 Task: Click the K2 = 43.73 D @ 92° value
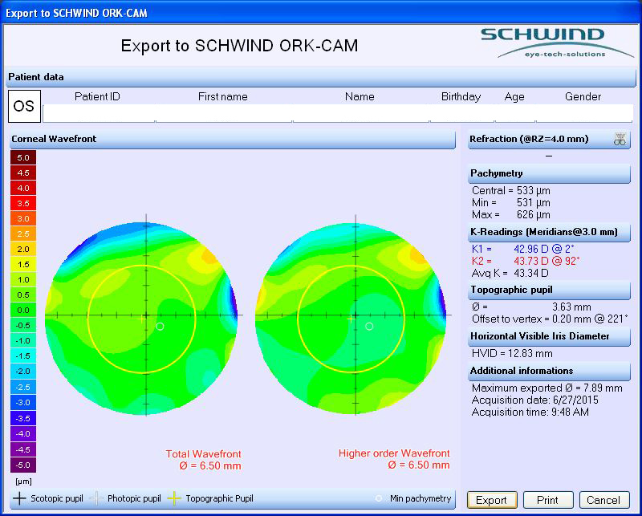click(526, 261)
